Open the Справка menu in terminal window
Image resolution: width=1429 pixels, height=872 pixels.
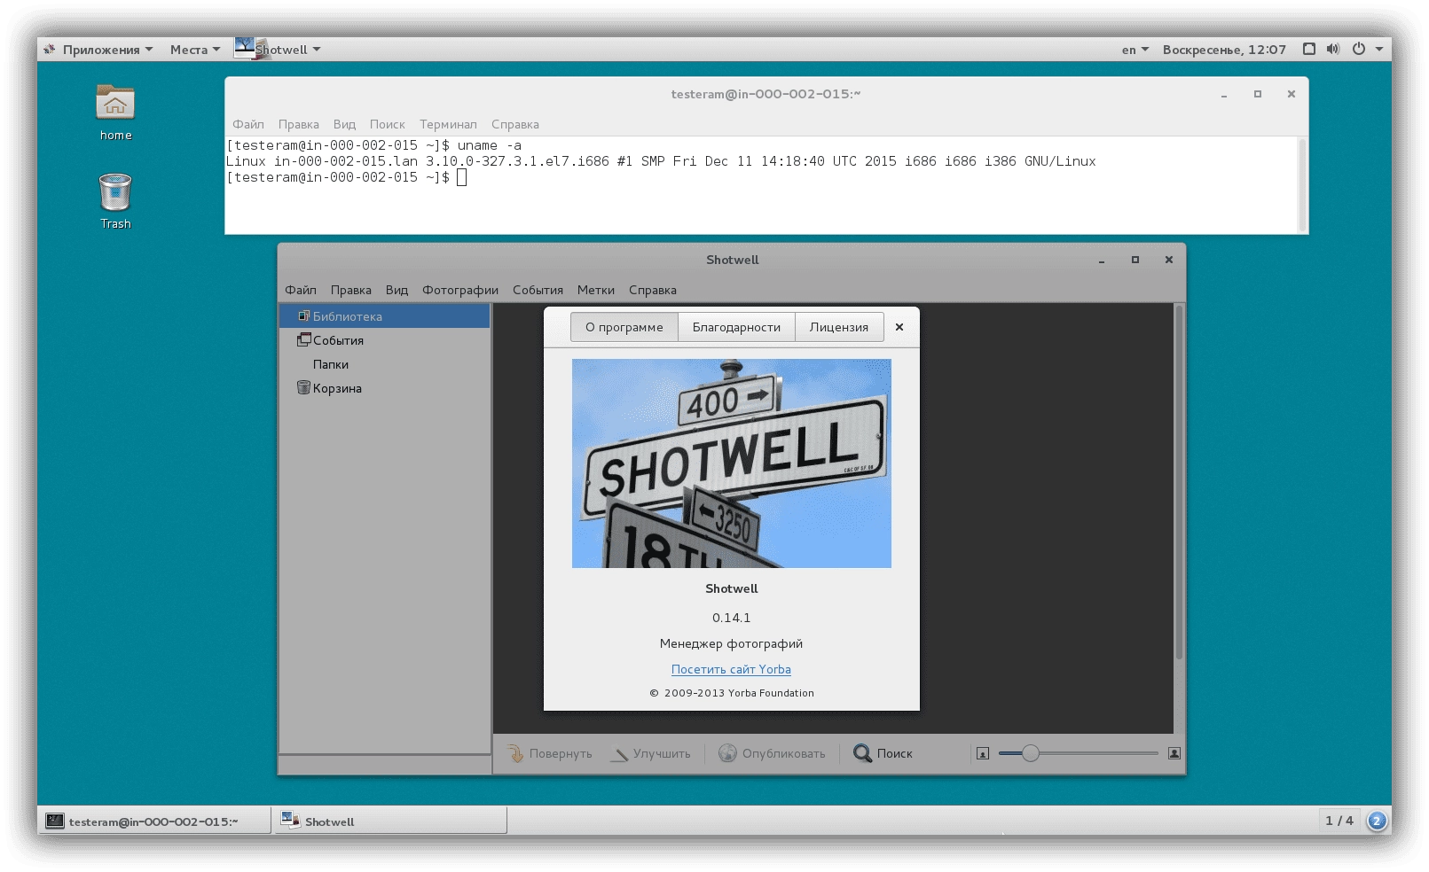tap(515, 124)
